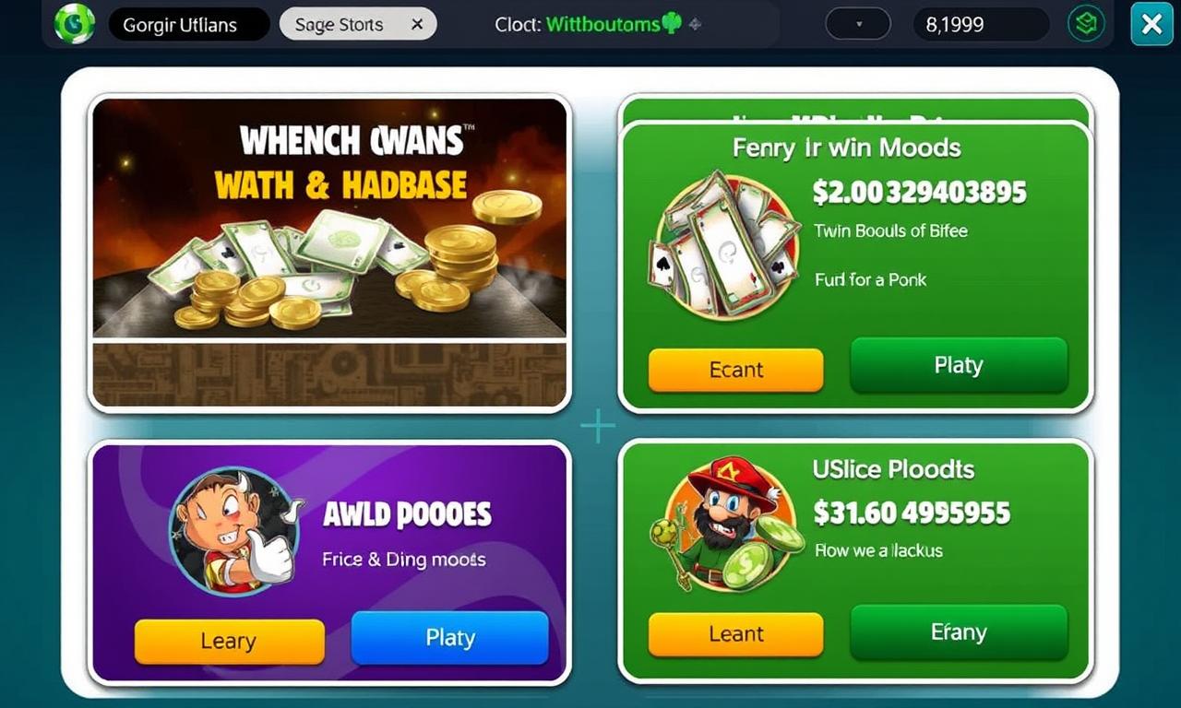The height and width of the screenshot is (708, 1181).
Task: Click the orange Leant button
Action: (x=735, y=634)
